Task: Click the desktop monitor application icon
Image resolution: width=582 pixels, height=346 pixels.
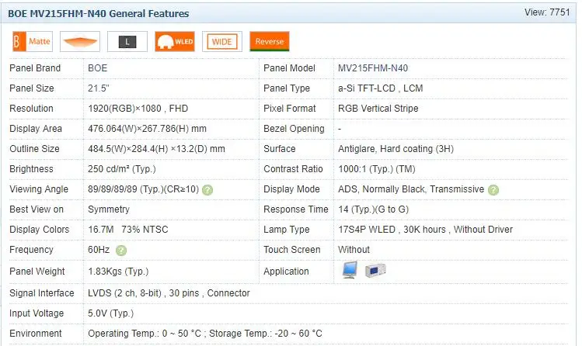Action: [350, 270]
